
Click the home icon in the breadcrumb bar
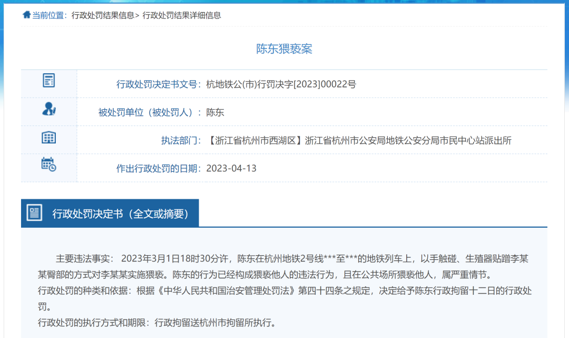[26, 15]
